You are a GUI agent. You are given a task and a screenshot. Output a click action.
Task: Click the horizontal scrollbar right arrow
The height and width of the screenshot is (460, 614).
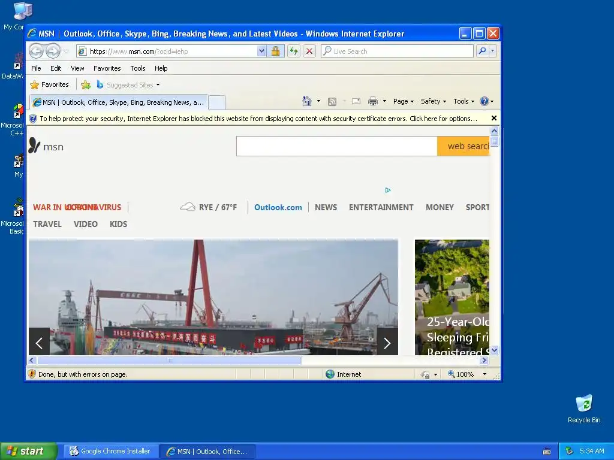[484, 360]
